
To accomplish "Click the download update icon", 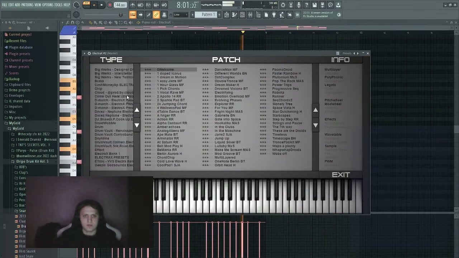I will click(x=338, y=5).
